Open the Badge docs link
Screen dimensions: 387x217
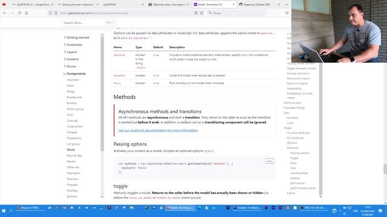tap(71, 92)
